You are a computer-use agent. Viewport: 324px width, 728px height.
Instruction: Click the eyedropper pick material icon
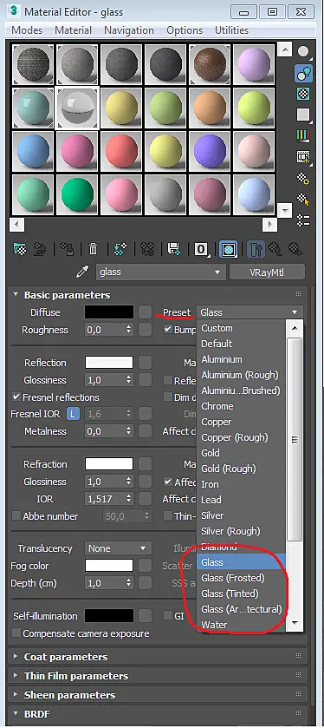82,272
